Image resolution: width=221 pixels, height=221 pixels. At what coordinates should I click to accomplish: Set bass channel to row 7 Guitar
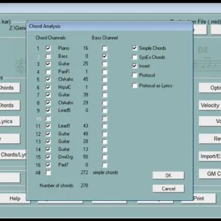click(104, 95)
